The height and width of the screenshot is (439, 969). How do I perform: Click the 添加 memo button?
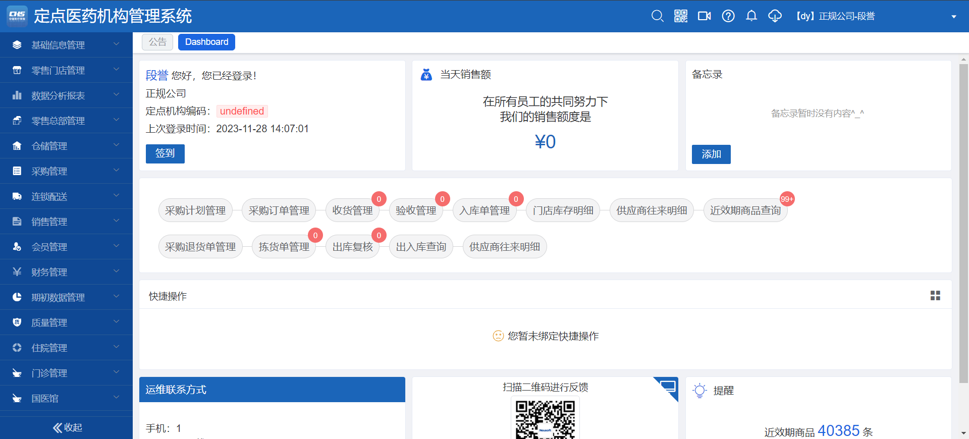[711, 154]
